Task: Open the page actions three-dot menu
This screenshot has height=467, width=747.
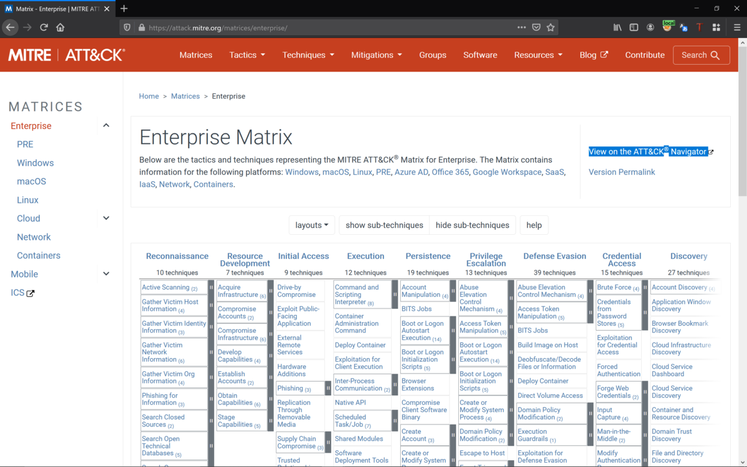Action: pyautogui.click(x=522, y=27)
